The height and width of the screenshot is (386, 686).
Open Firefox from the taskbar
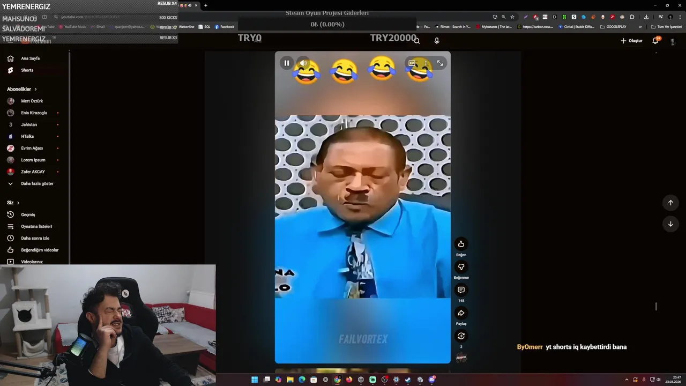(349, 380)
